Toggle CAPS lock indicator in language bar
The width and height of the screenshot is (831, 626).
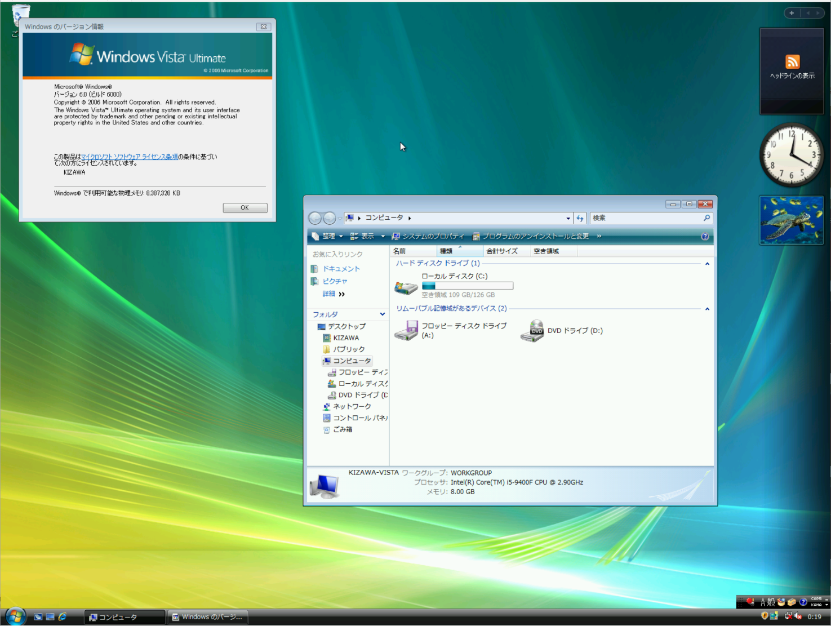tap(816, 599)
